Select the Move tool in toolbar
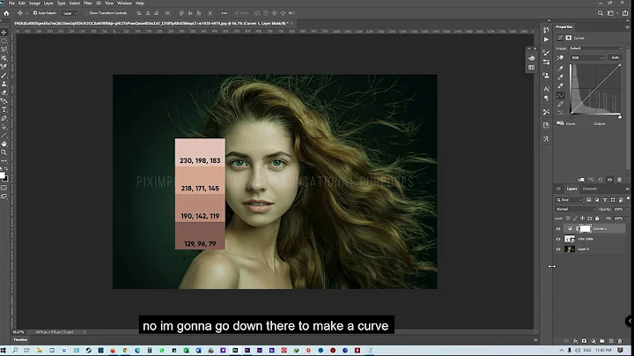Image resolution: width=634 pixels, height=356 pixels. tap(4, 32)
